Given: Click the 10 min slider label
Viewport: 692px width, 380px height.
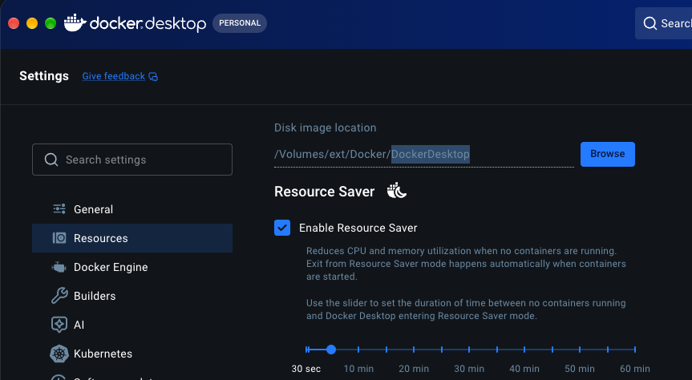Looking at the screenshot, I should point(358,369).
